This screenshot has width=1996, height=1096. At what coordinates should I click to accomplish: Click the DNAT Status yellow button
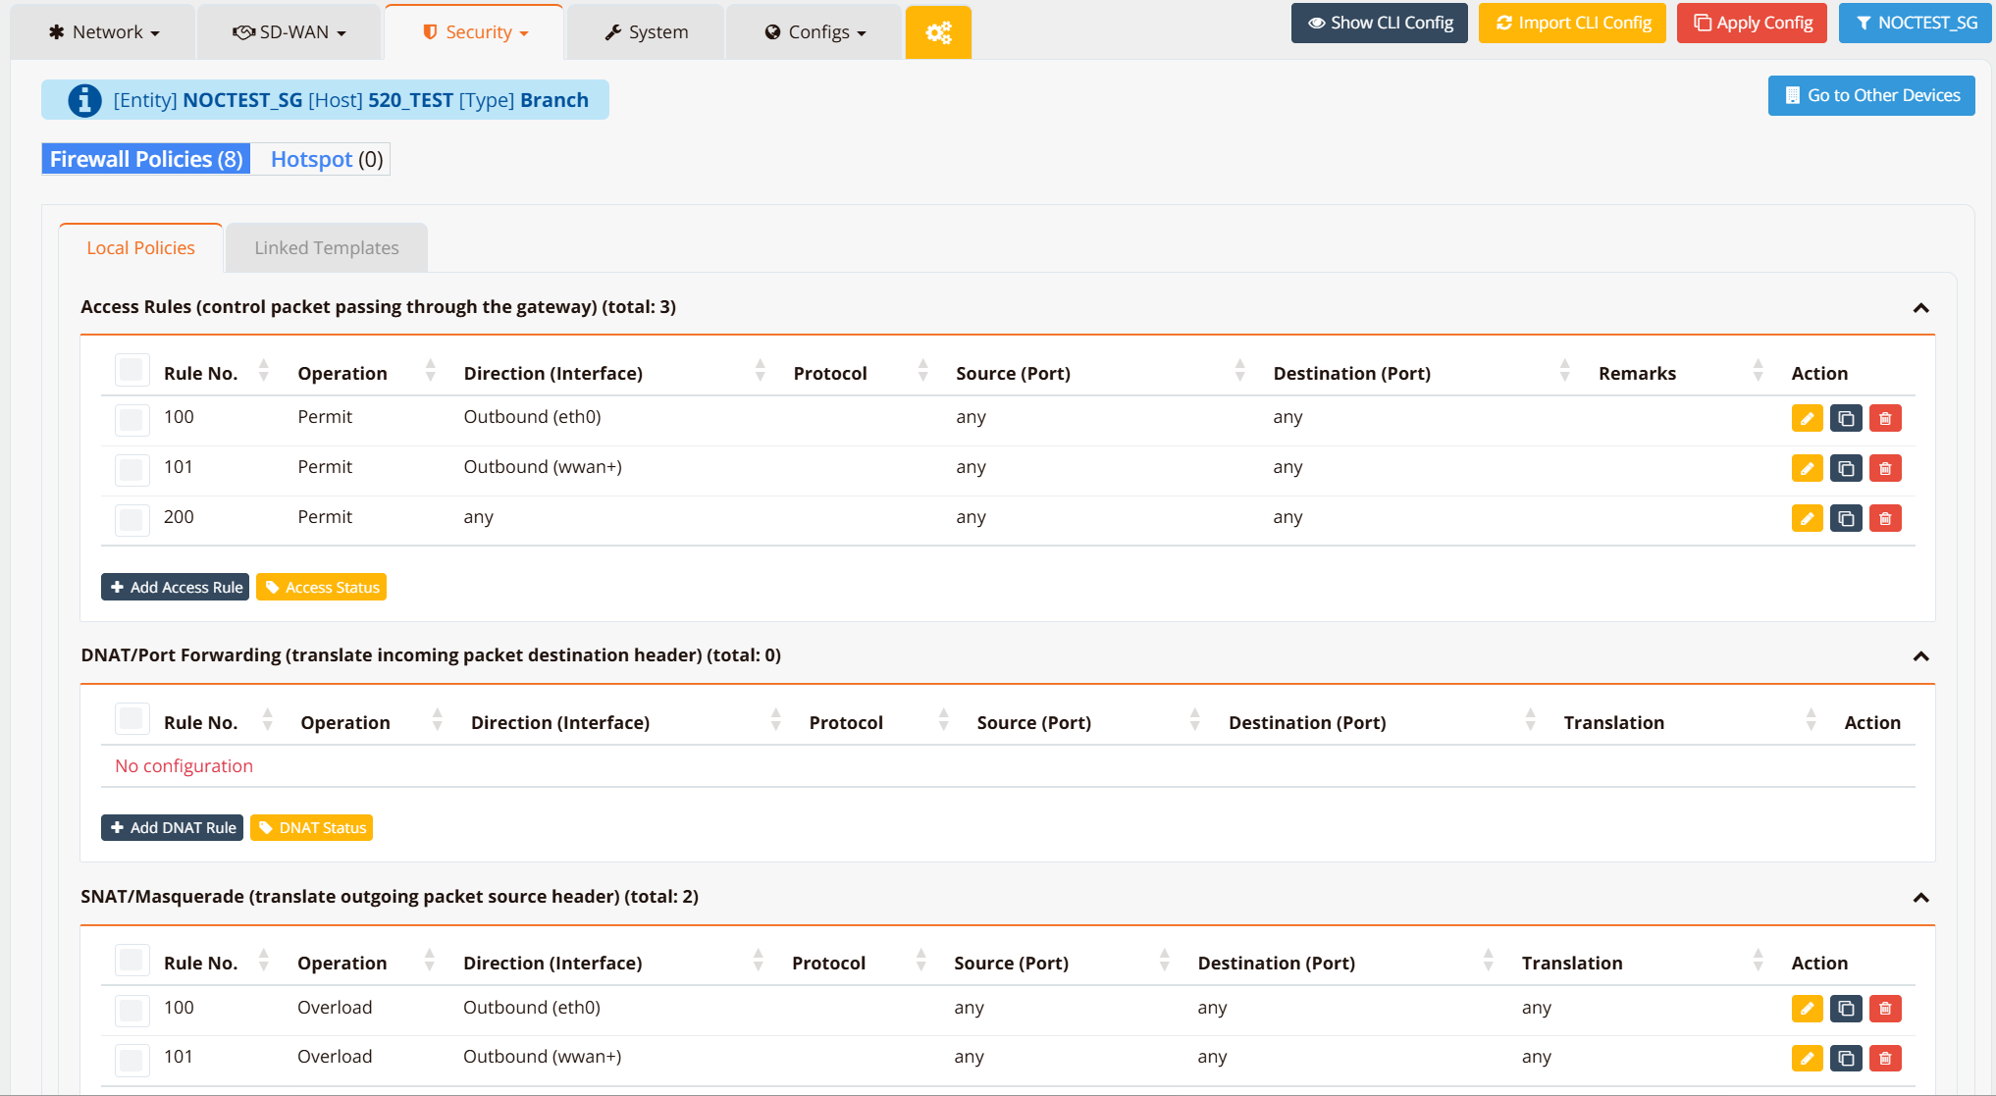(312, 827)
